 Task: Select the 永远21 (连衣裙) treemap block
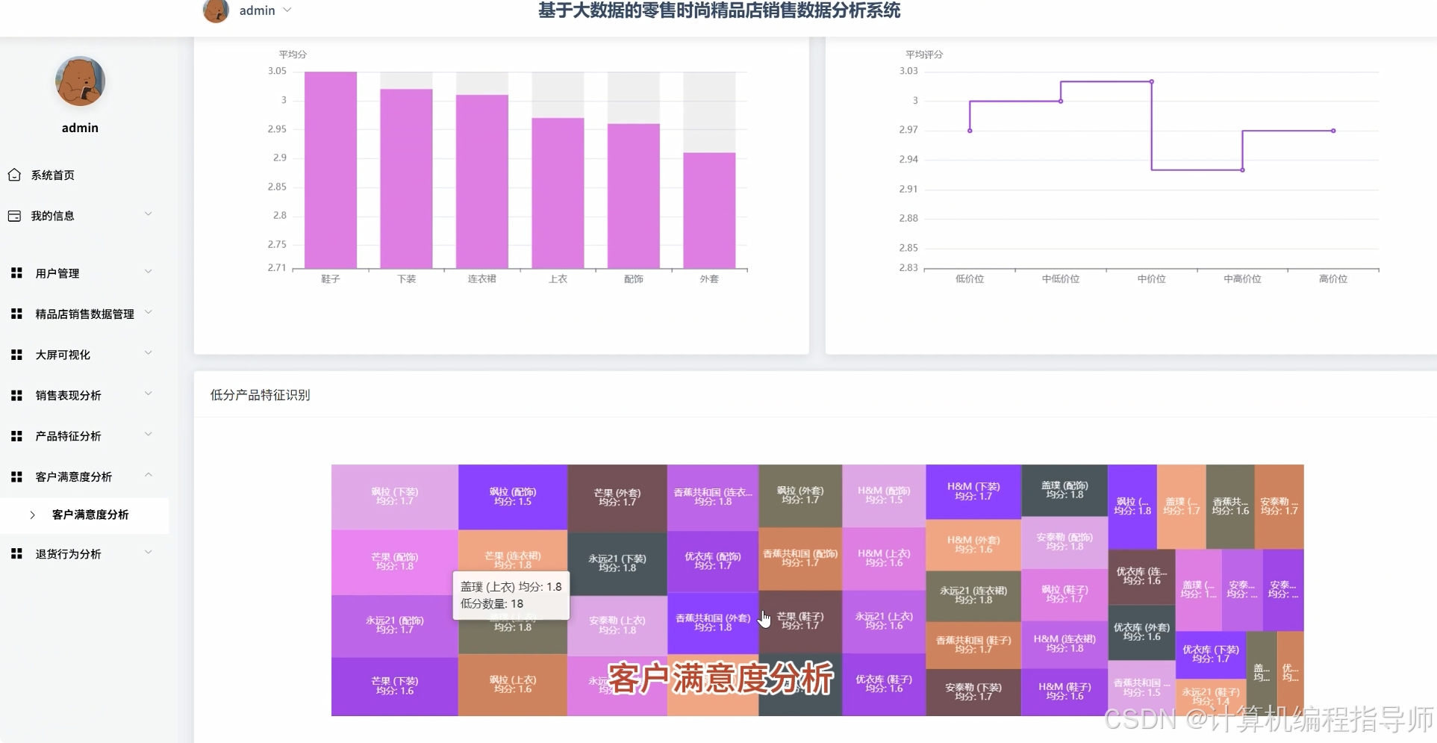pos(973,596)
